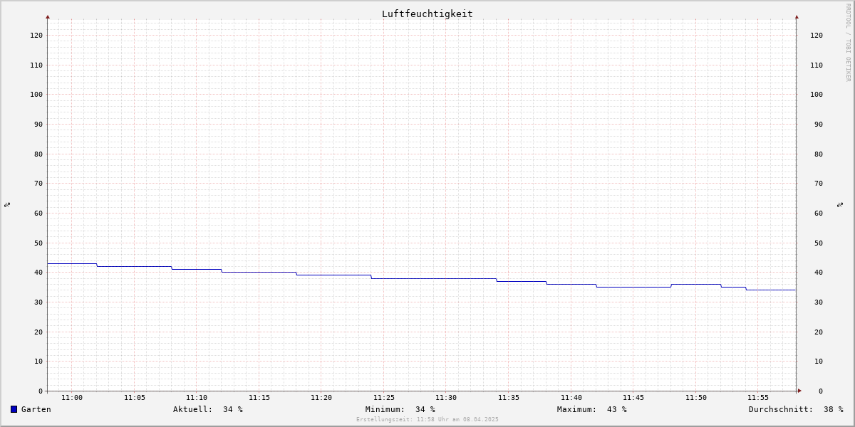The image size is (855, 427).
Task: Click the 'Durchschnitt: 38 %' average value
Action: [796, 409]
